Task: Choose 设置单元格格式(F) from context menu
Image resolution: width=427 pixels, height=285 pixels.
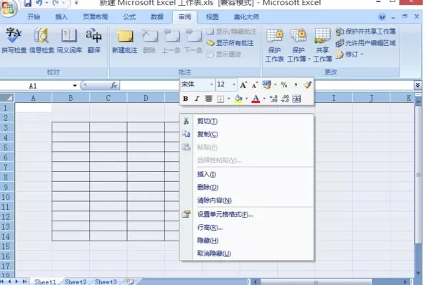Action: click(x=246, y=214)
